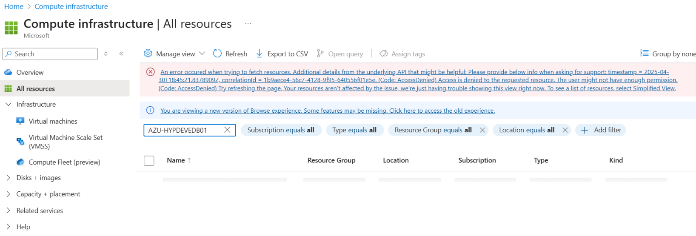
Task: Open the Type equals all filter
Action: point(354,130)
